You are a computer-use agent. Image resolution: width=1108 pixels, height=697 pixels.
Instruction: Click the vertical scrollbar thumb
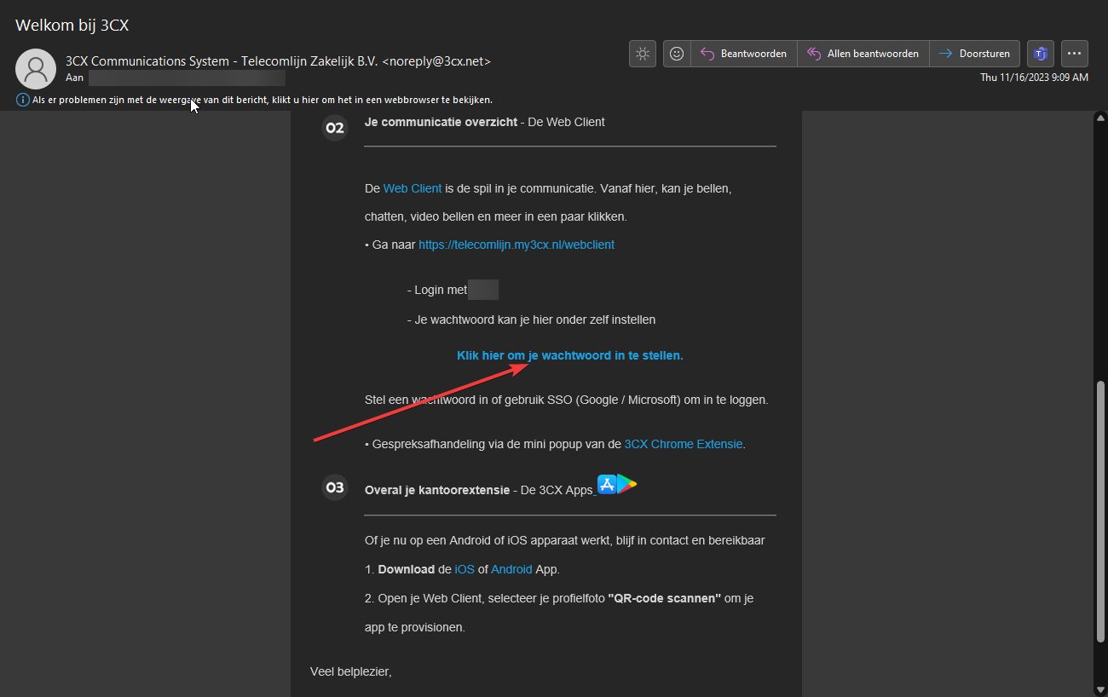click(1099, 510)
